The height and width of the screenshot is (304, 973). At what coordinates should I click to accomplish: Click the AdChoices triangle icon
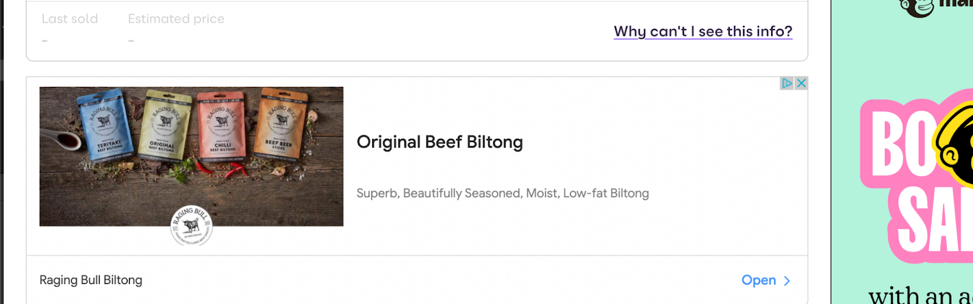(x=787, y=83)
